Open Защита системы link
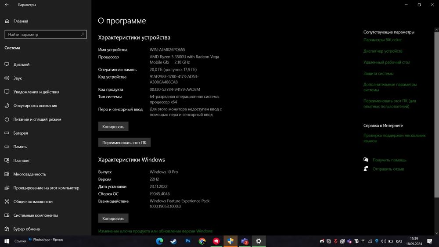This screenshot has width=439, height=247. [378, 73]
